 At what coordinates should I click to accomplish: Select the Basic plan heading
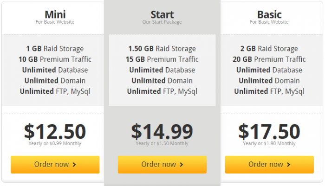[x=269, y=14]
